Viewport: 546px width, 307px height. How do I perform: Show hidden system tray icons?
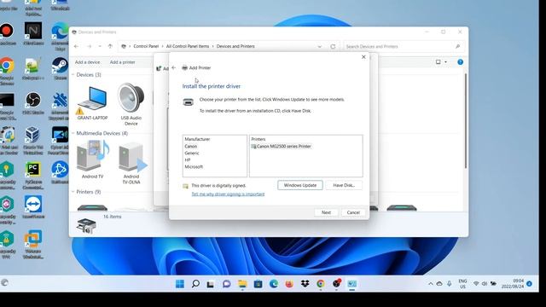pos(430,284)
